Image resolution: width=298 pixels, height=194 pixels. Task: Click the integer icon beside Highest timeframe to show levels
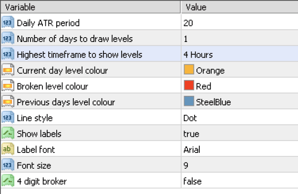point(8,54)
